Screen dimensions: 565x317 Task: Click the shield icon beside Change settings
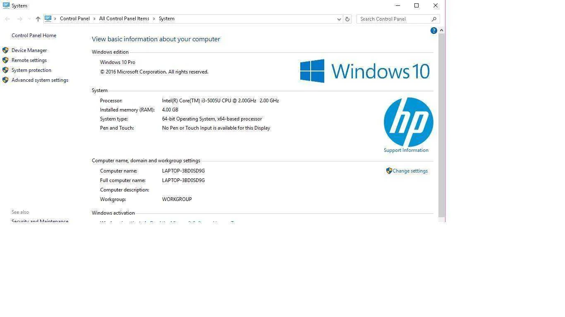point(389,171)
